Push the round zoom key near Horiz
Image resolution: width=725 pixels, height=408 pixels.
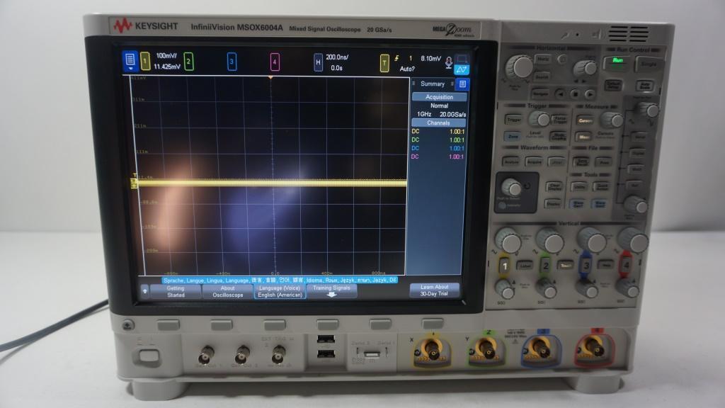(x=563, y=59)
